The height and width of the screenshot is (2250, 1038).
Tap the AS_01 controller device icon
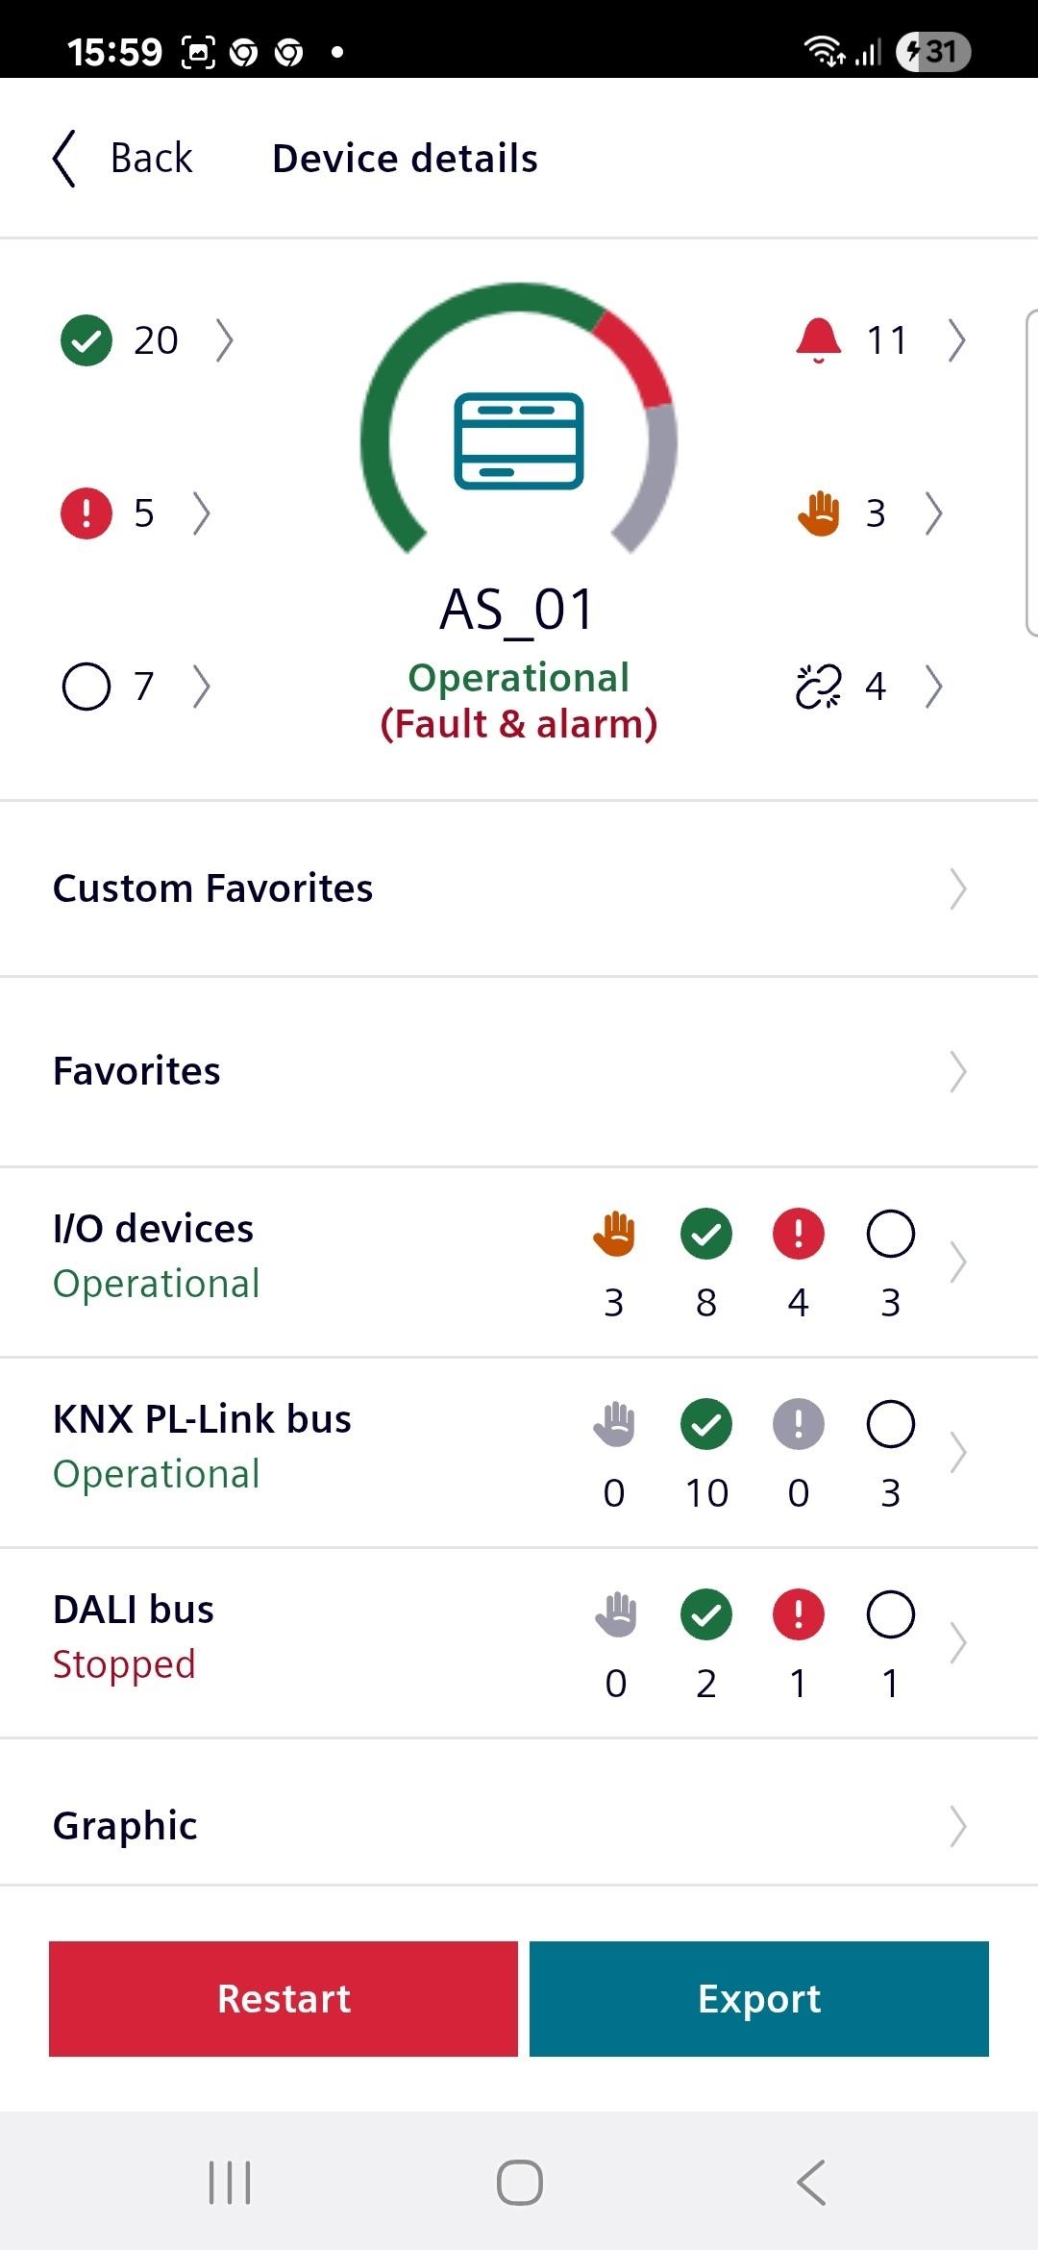pyautogui.click(x=519, y=441)
